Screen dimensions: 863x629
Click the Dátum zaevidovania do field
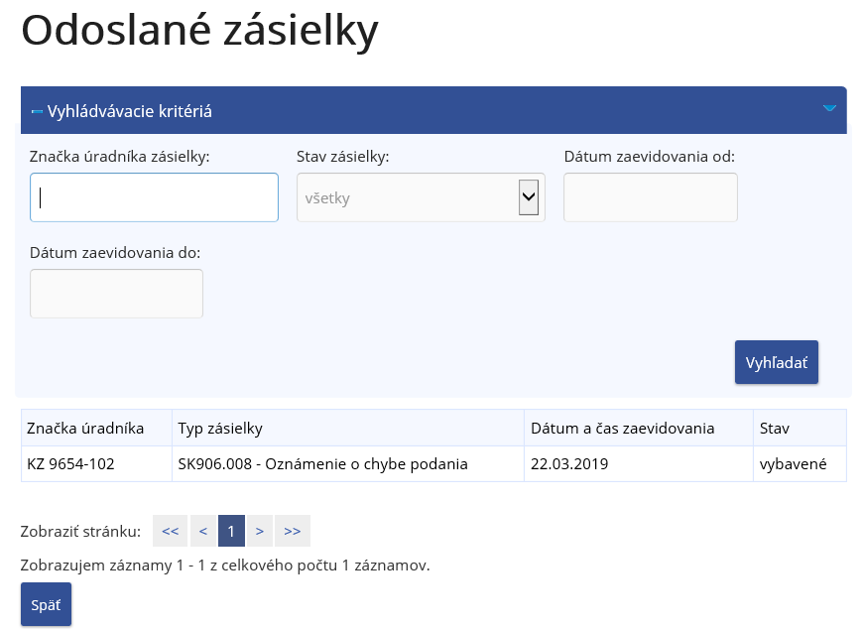[117, 294]
